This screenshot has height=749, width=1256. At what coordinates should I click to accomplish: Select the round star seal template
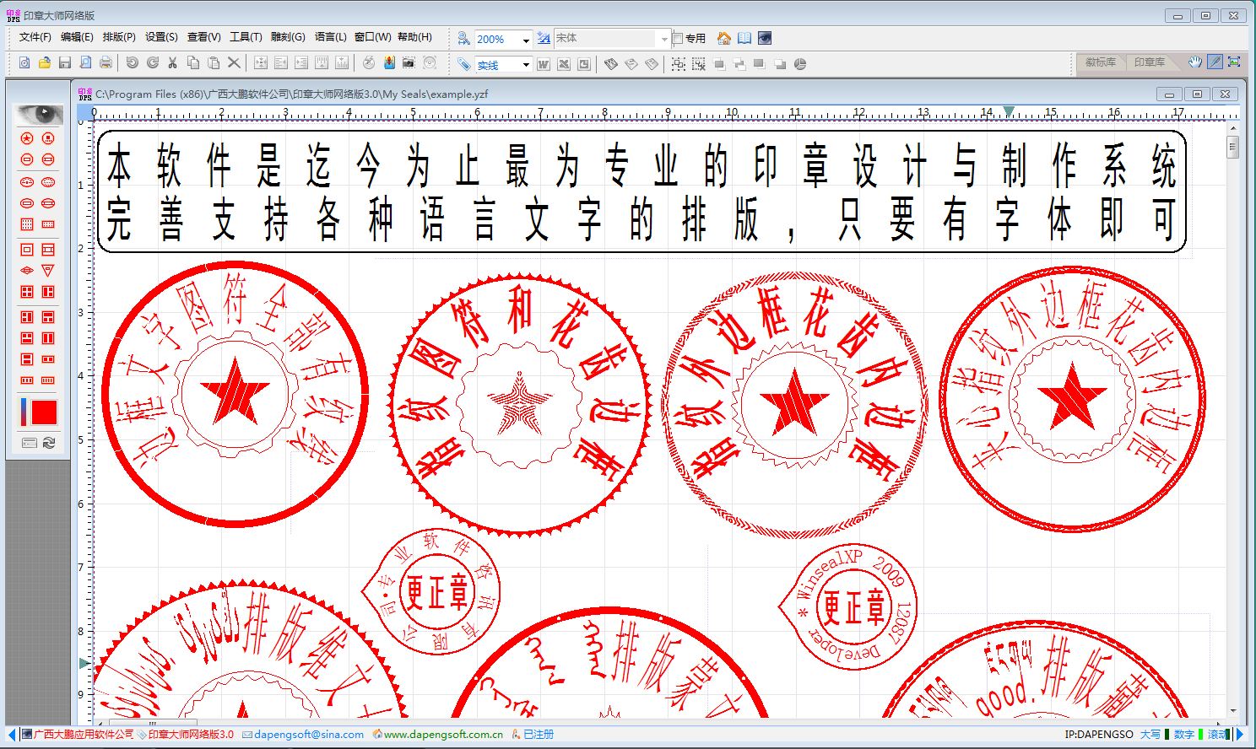click(x=27, y=138)
